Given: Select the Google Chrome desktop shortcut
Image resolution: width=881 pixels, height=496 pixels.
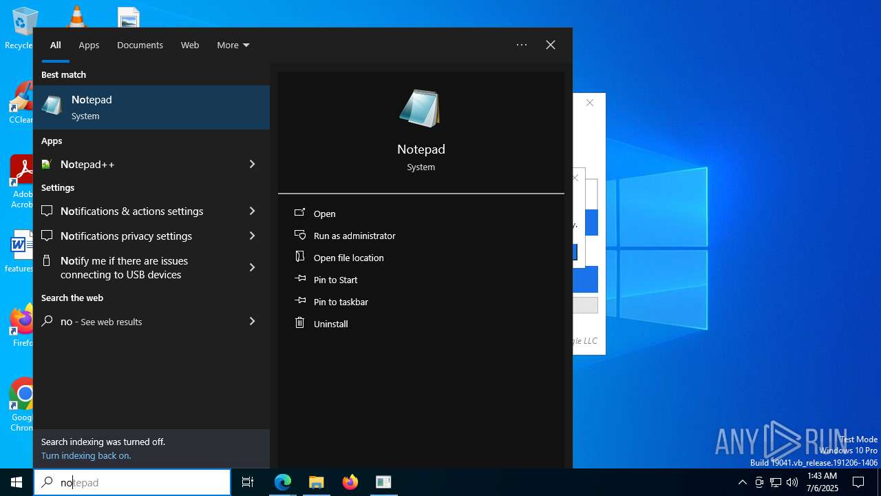Looking at the screenshot, I should 22,405.
